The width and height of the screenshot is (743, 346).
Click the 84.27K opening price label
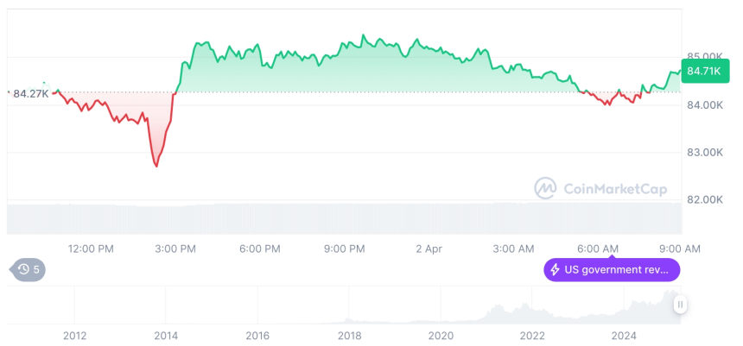click(x=30, y=93)
